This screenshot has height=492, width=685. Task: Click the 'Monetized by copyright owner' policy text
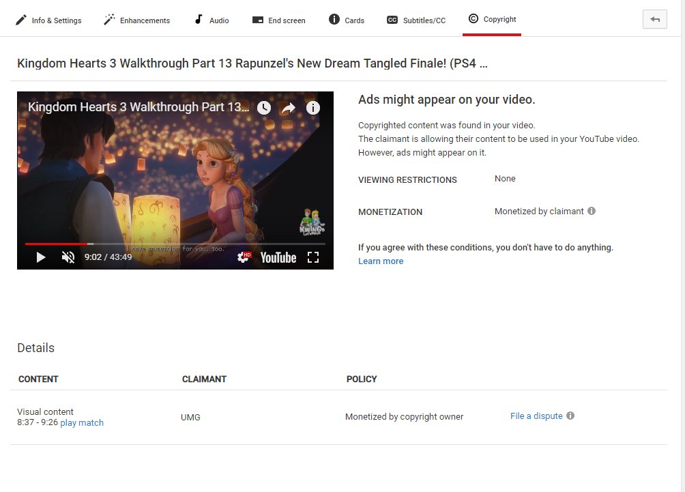click(404, 417)
